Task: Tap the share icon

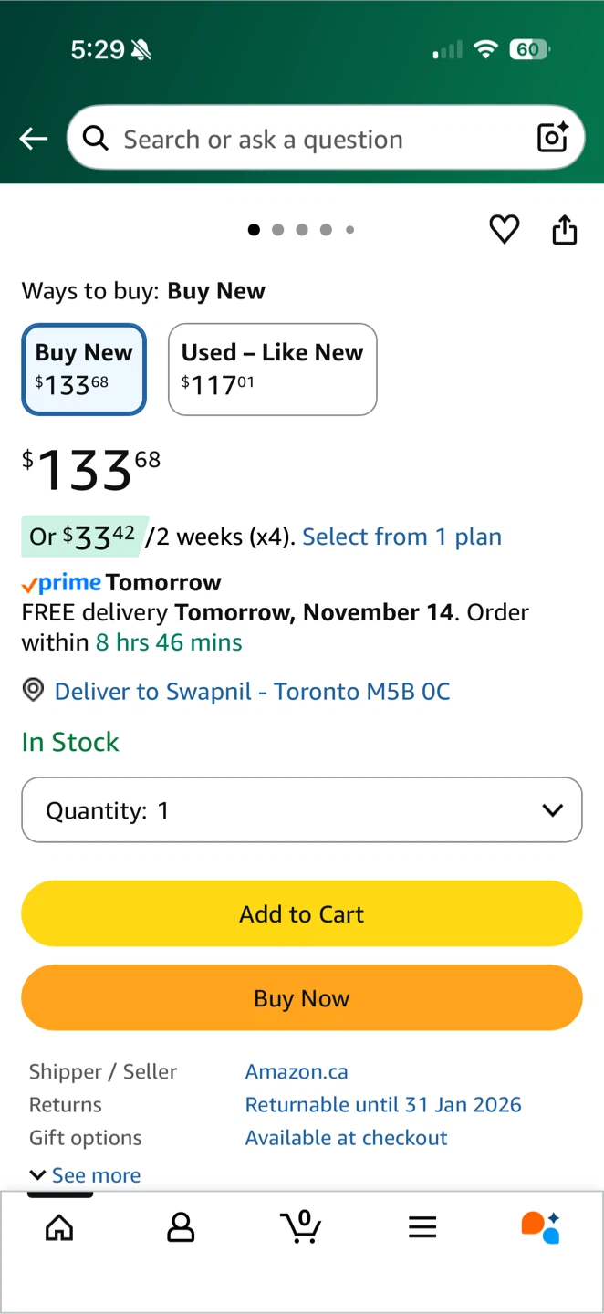Action: [565, 230]
